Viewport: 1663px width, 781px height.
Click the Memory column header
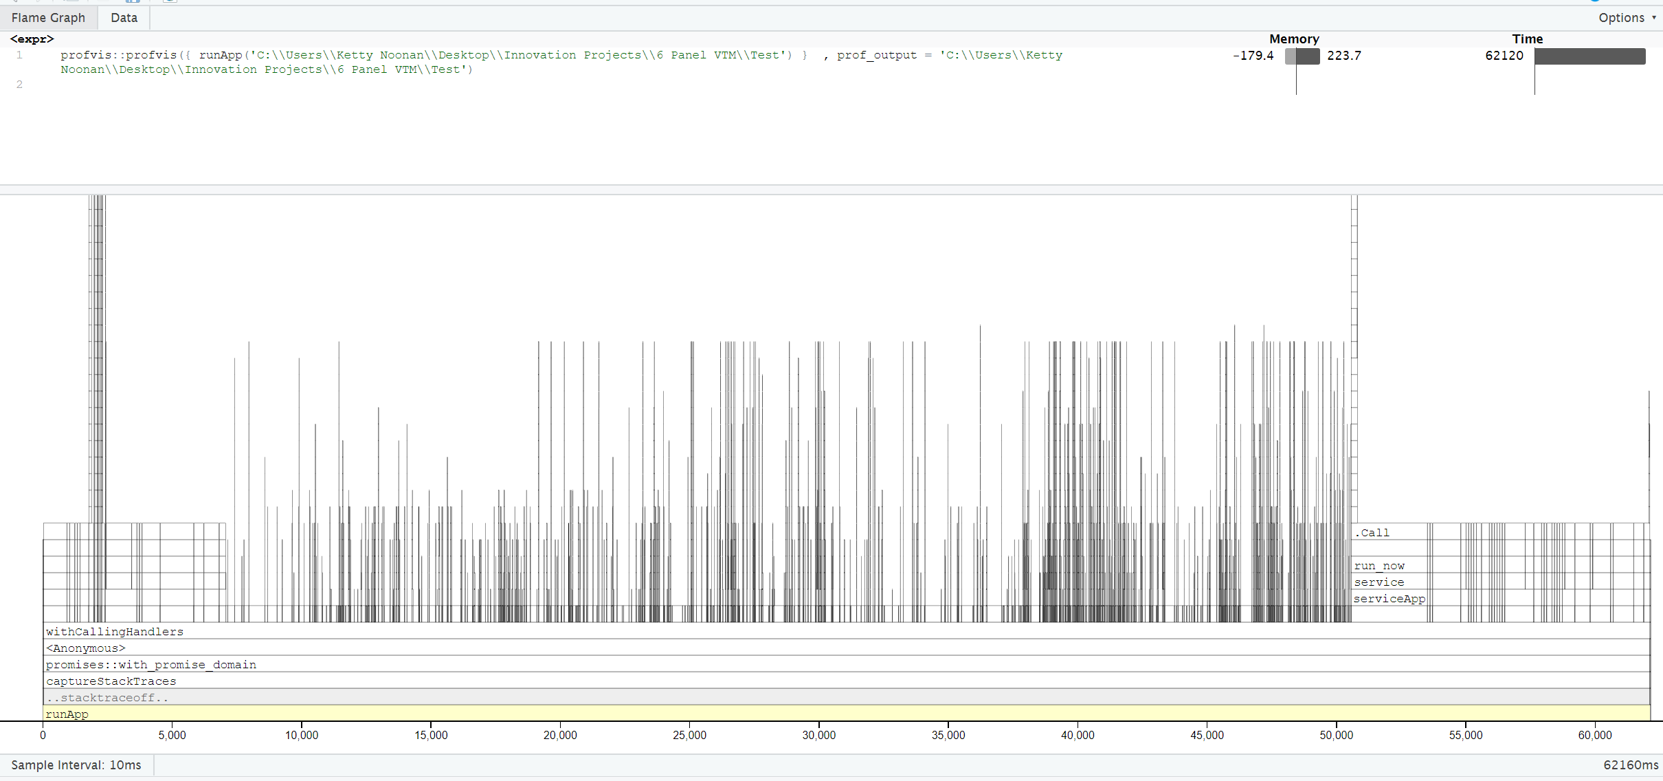[x=1294, y=39]
